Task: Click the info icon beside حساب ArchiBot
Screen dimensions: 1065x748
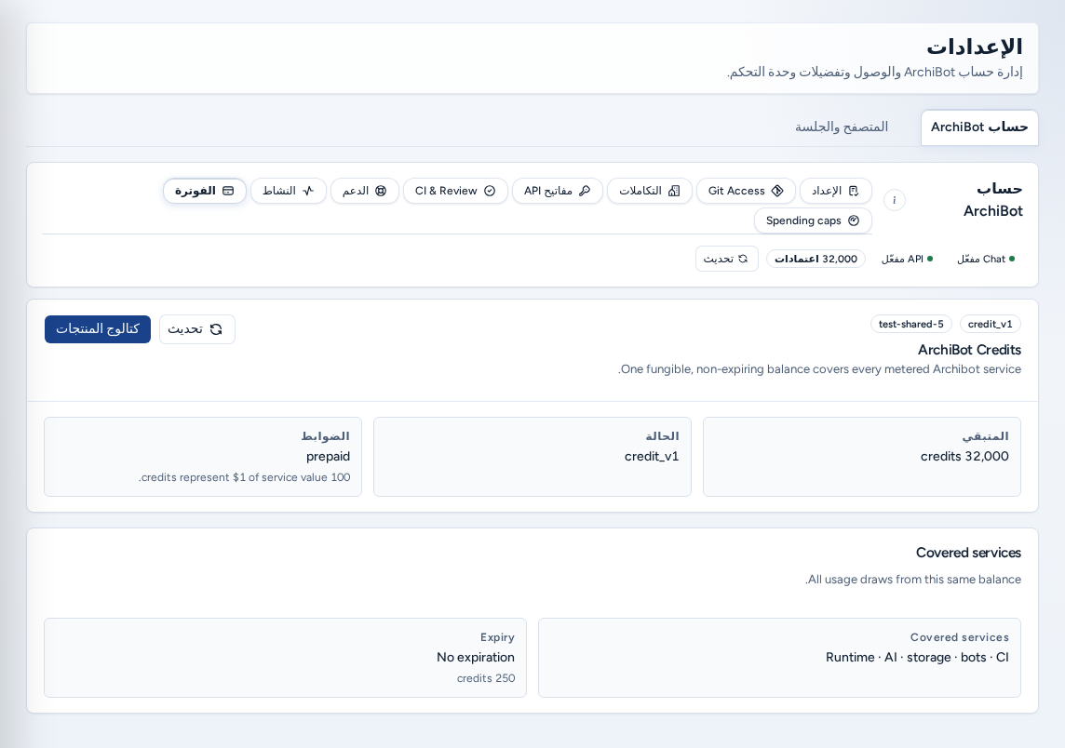Action: (x=895, y=200)
